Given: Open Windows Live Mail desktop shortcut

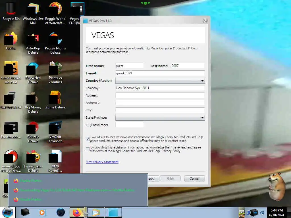Looking at the screenshot, I should click(x=33, y=13).
